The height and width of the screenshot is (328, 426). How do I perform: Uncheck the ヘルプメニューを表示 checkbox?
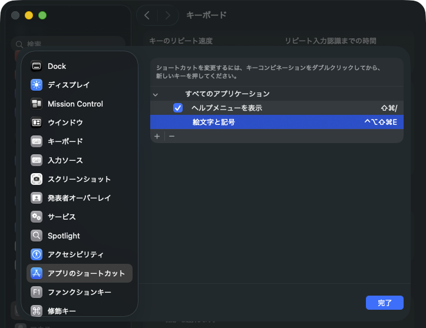pyautogui.click(x=178, y=108)
